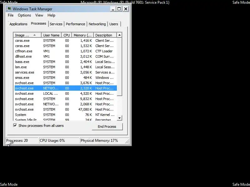The width and height of the screenshot is (250, 187).
Task: Select highlighted svchost.exe with 2,320 K
Action: pyautogui.click(x=66, y=88)
